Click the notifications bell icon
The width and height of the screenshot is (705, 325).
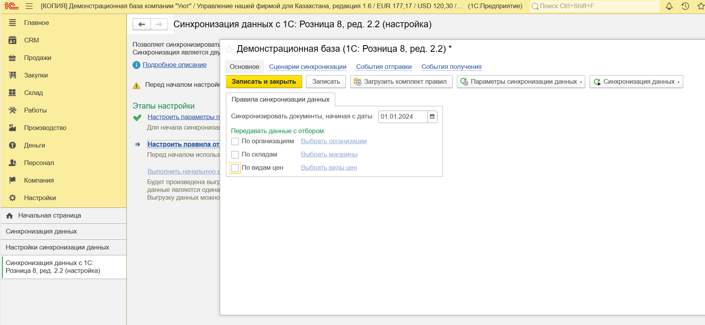pyautogui.click(x=669, y=6)
